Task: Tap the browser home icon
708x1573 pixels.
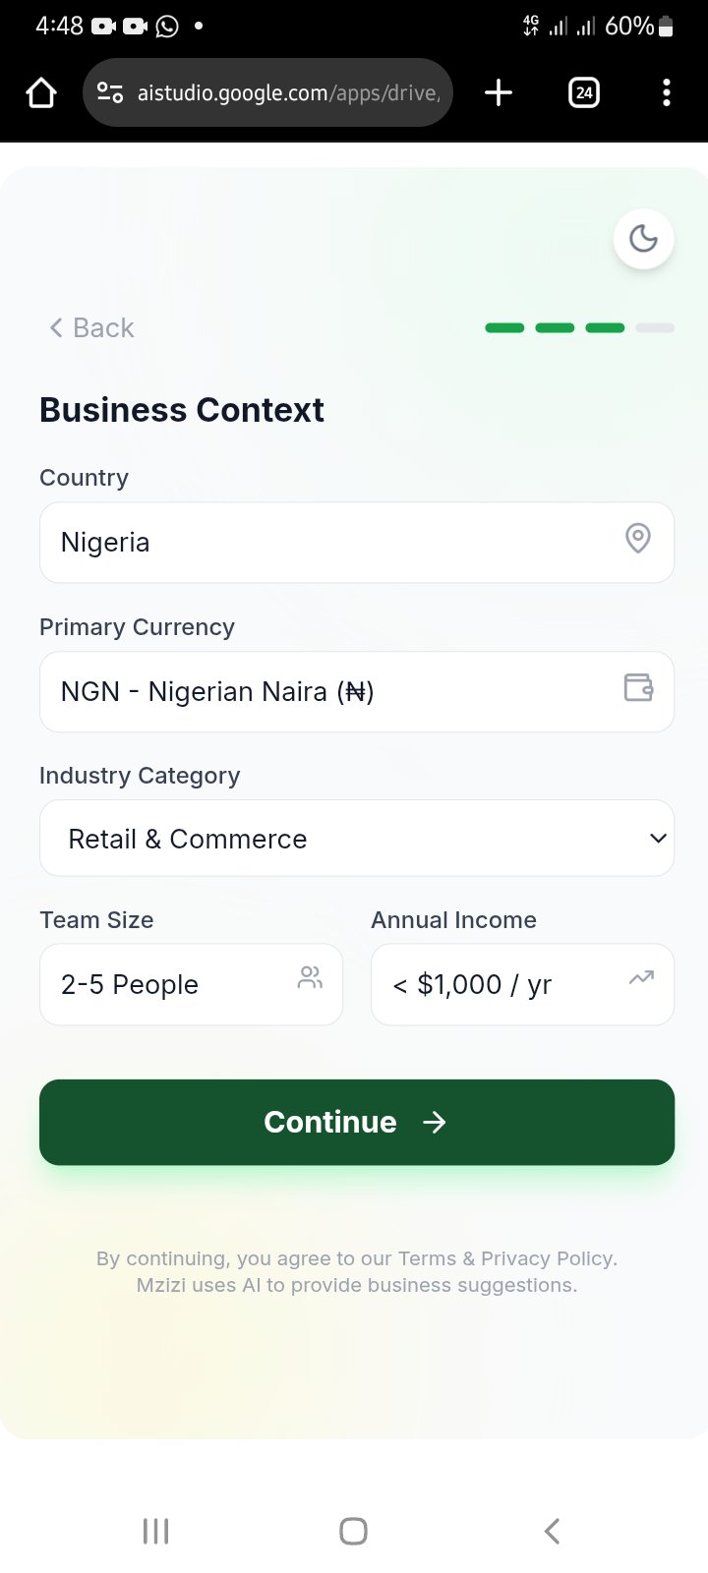Action: 41,93
